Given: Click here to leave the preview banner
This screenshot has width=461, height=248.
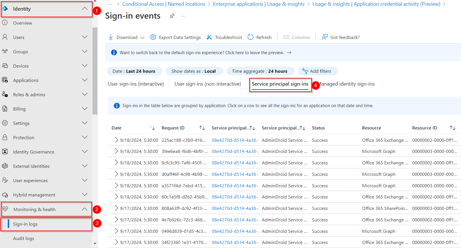Looking at the screenshot, I should click(205, 53).
